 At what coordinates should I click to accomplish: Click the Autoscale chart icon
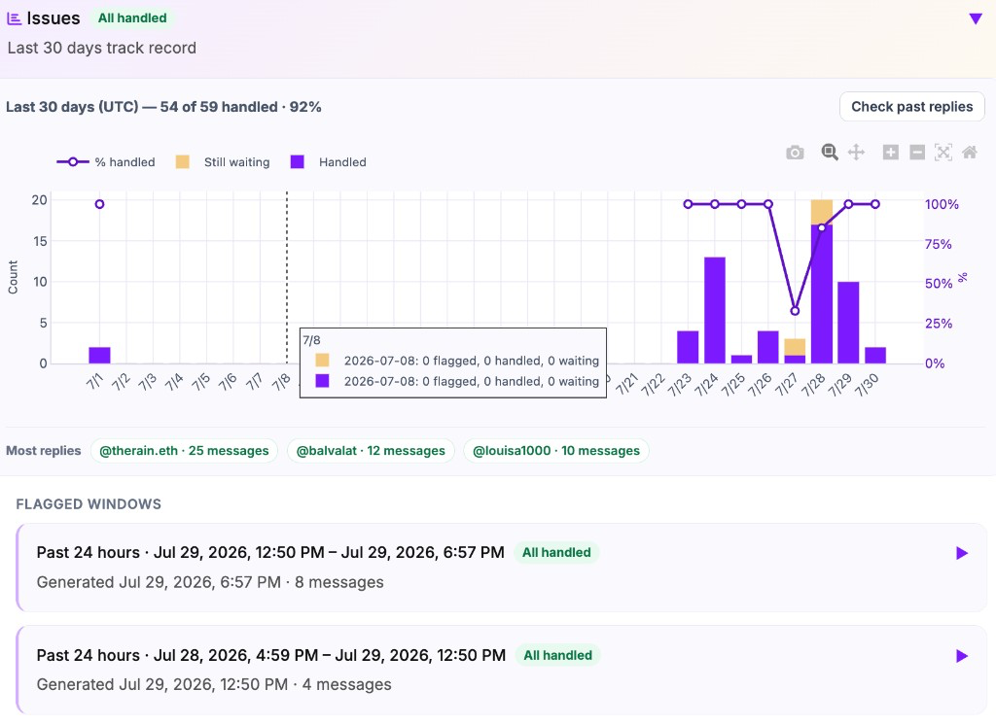tap(943, 153)
